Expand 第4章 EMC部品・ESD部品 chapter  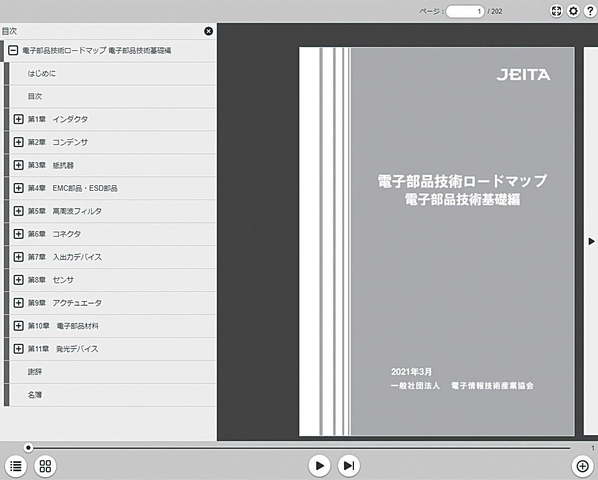(18, 188)
